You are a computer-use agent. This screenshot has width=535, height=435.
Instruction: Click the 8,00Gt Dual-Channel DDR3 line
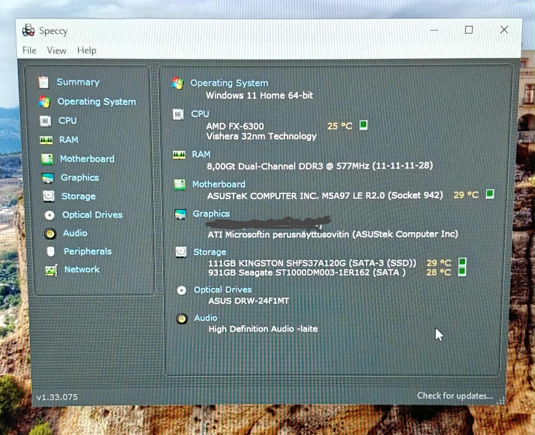pyautogui.click(x=320, y=166)
